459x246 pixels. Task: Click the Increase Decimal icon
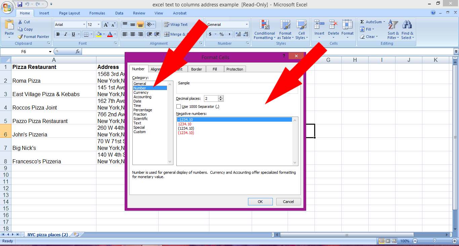[238, 34]
